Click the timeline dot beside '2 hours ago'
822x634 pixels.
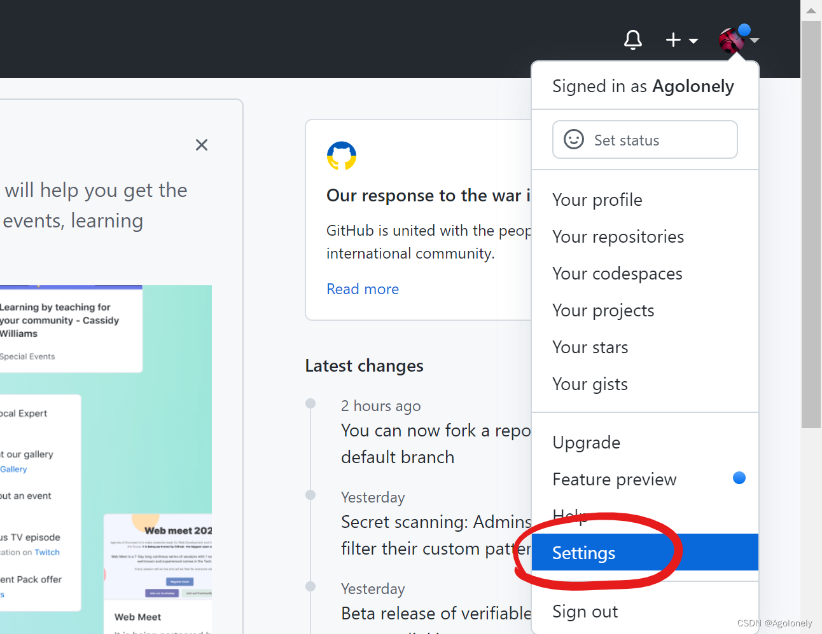(310, 403)
